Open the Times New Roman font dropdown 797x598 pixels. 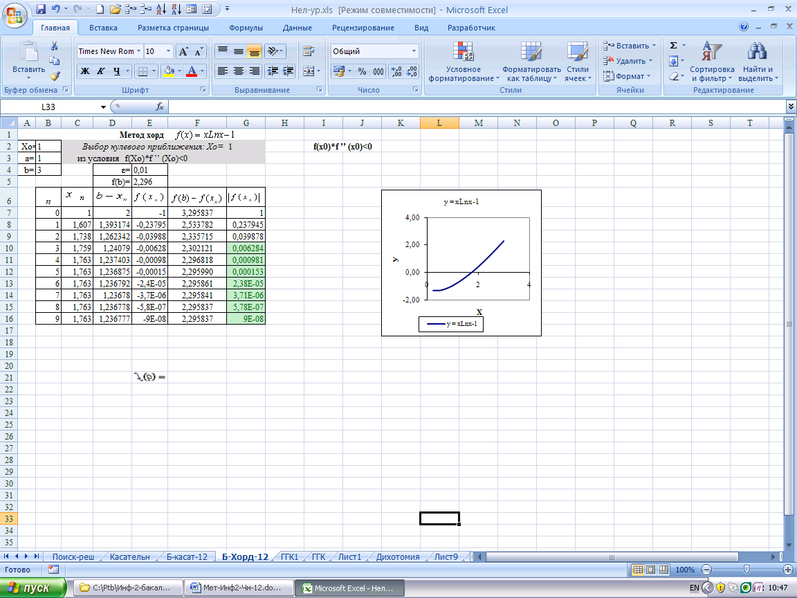pos(139,51)
